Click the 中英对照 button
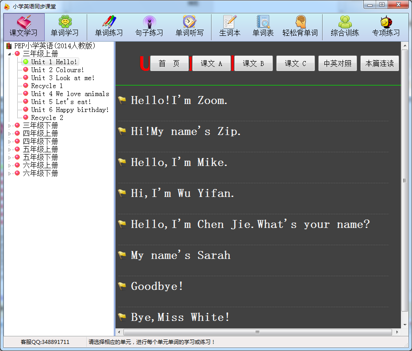The width and height of the screenshot is (412, 351). pos(338,64)
